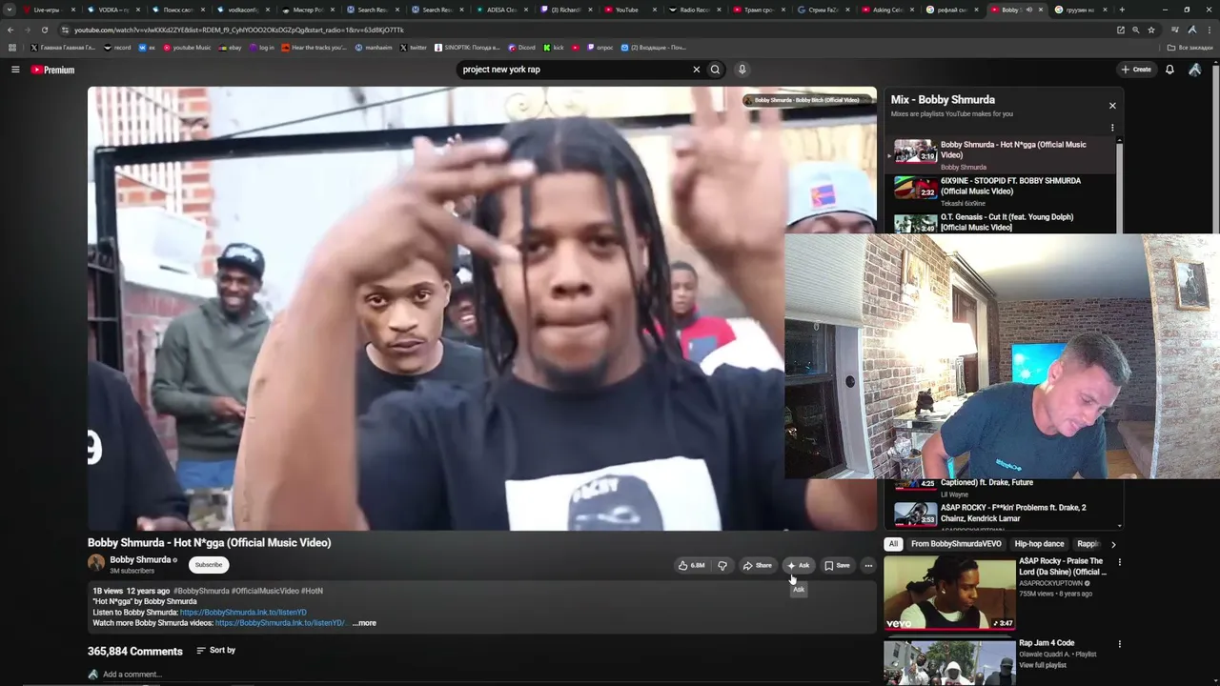
Task: Select 'From BobbyShmurdaVEVO' filter chip
Action: [x=956, y=544]
